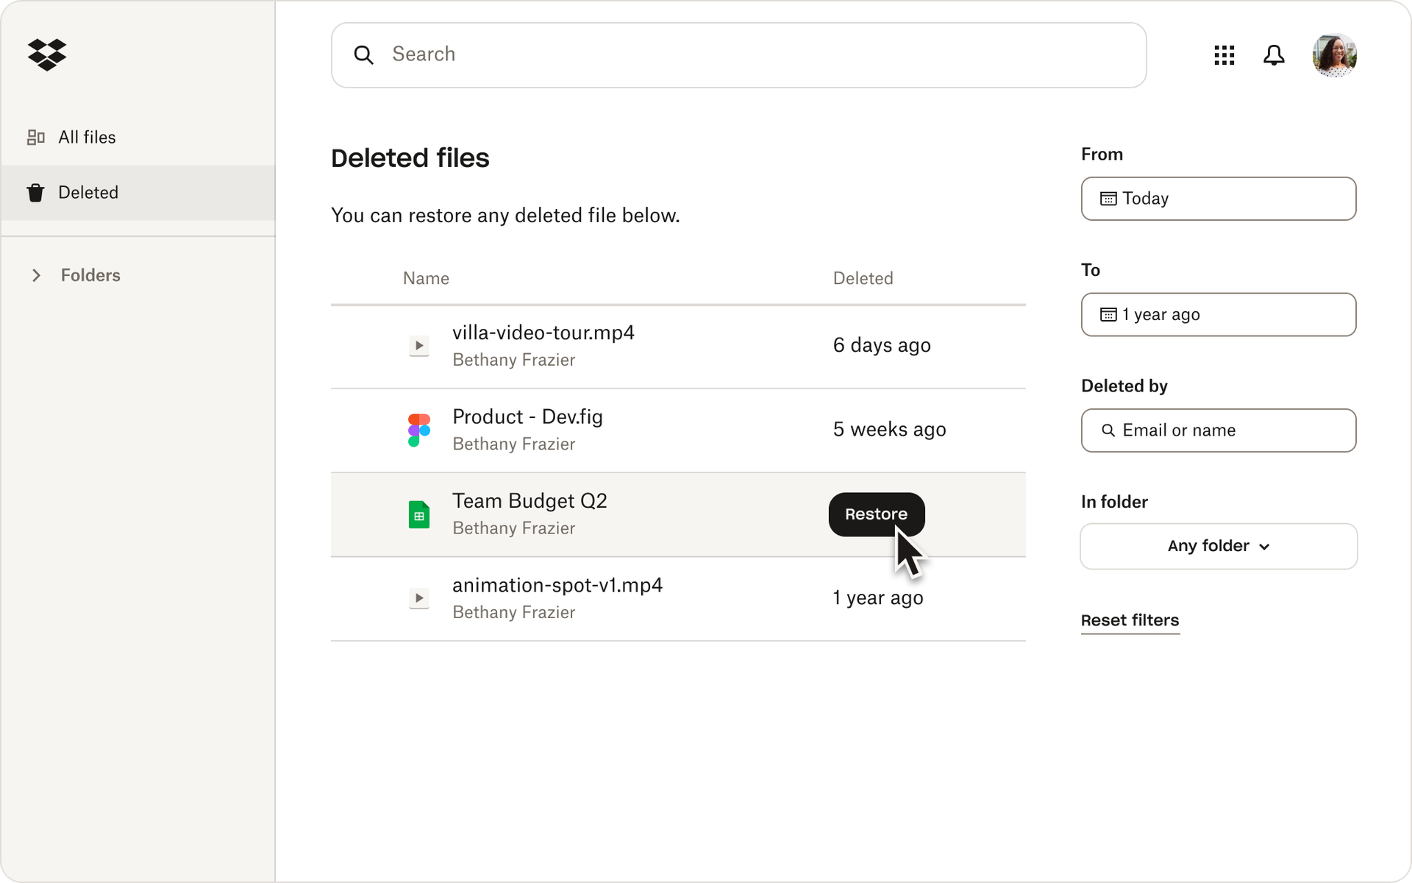
Task: Open the Any folder dropdown
Action: pyautogui.click(x=1218, y=546)
